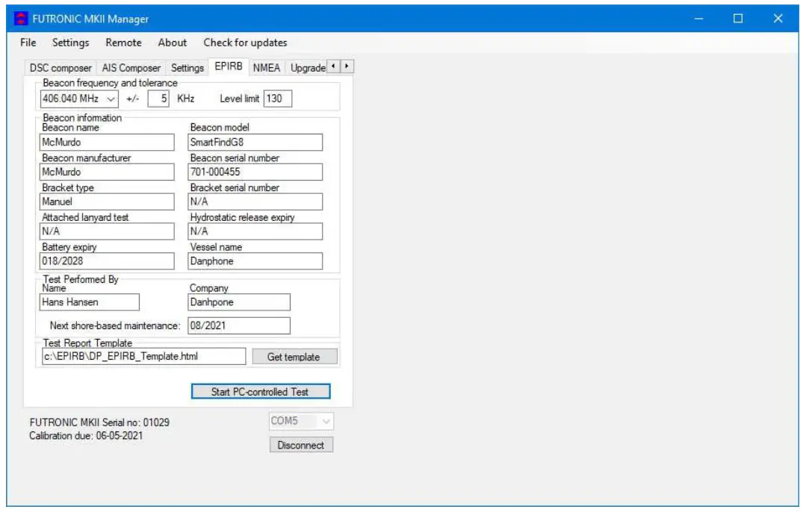Switch to the Upgrade tab
Image resolution: width=809 pixels, height=512 pixels.
(308, 68)
